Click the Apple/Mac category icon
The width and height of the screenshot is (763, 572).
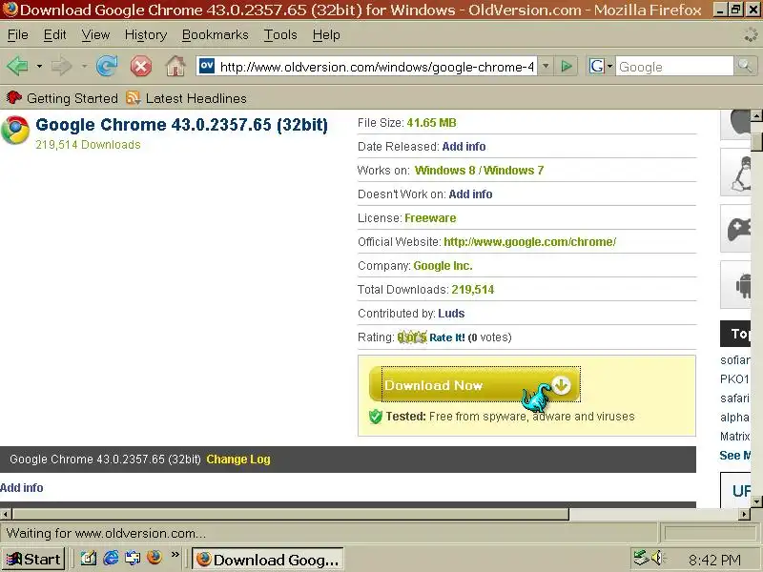point(735,125)
